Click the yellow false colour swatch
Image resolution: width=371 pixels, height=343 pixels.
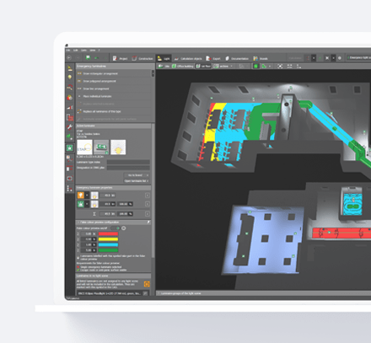(108, 239)
